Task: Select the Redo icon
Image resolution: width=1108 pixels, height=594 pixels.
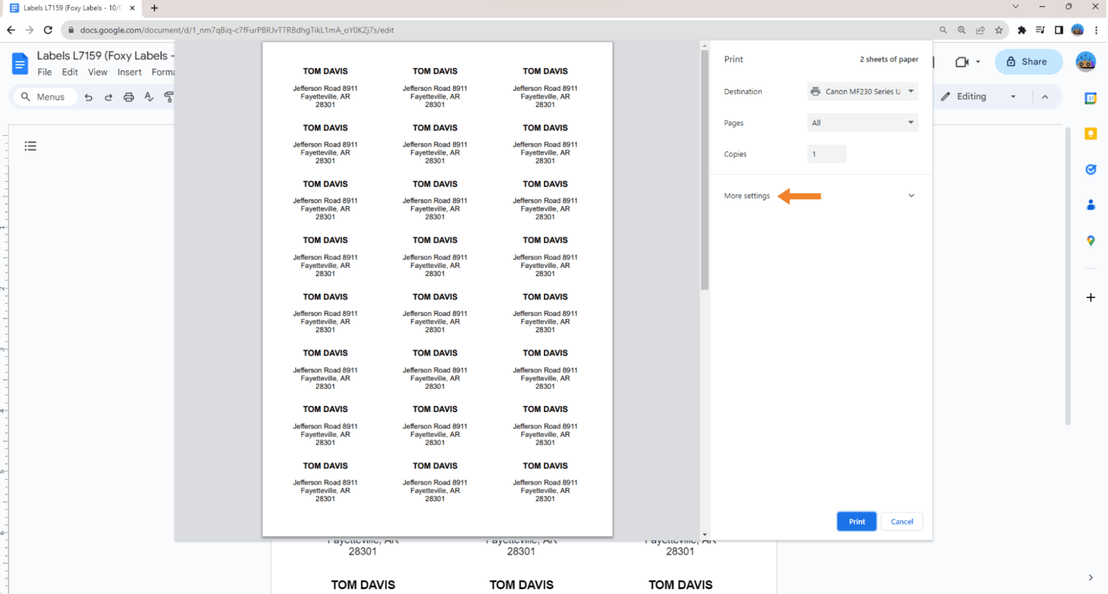Action: pyautogui.click(x=109, y=97)
